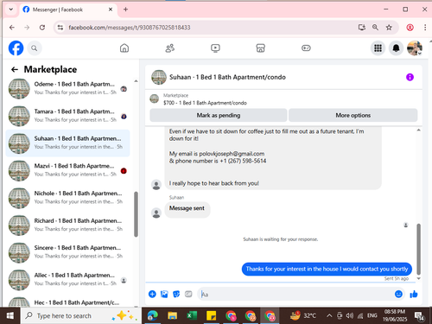Open the Mazvi conversation
The image size is (432, 324).
(x=67, y=170)
